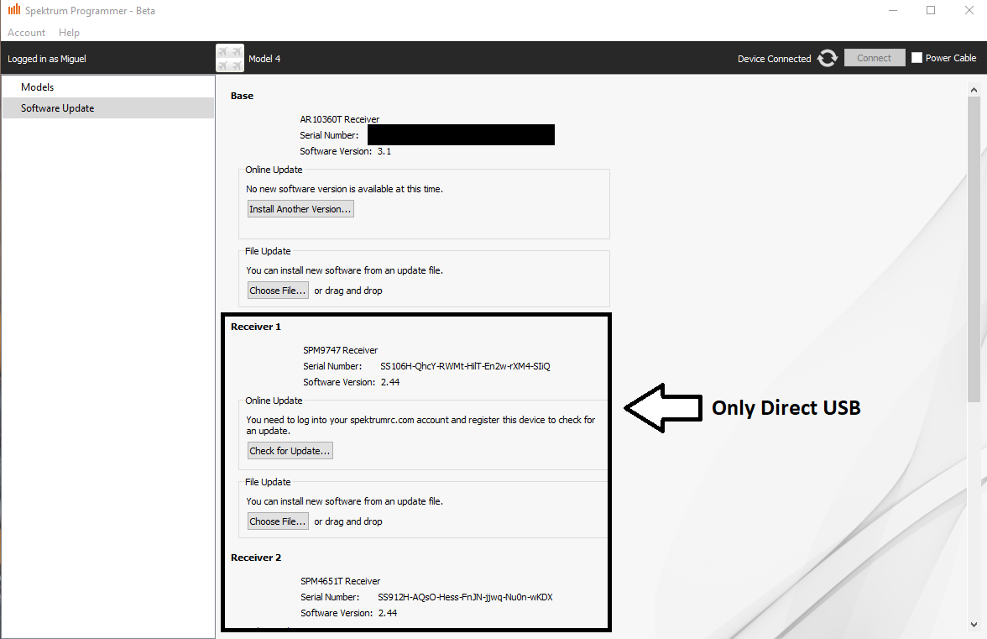Click the scrollbar up arrow
Viewport: 987px width, 639px height.
[974, 90]
